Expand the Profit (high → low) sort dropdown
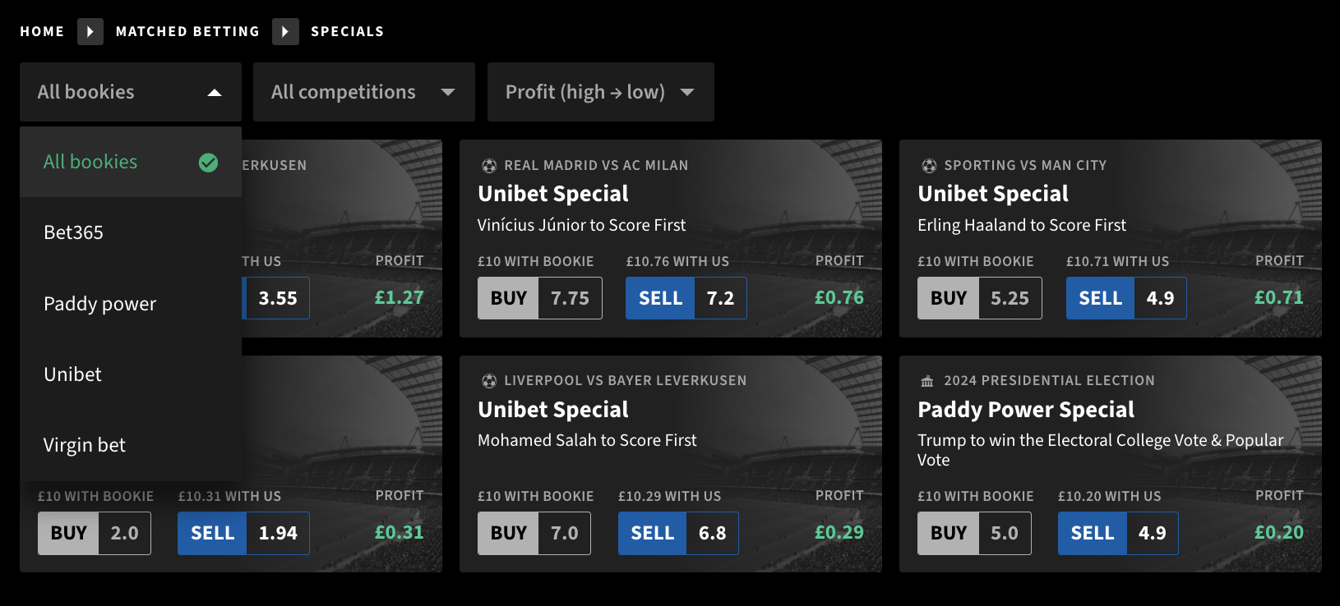The image size is (1340, 606). pyautogui.click(x=601, y=92)
